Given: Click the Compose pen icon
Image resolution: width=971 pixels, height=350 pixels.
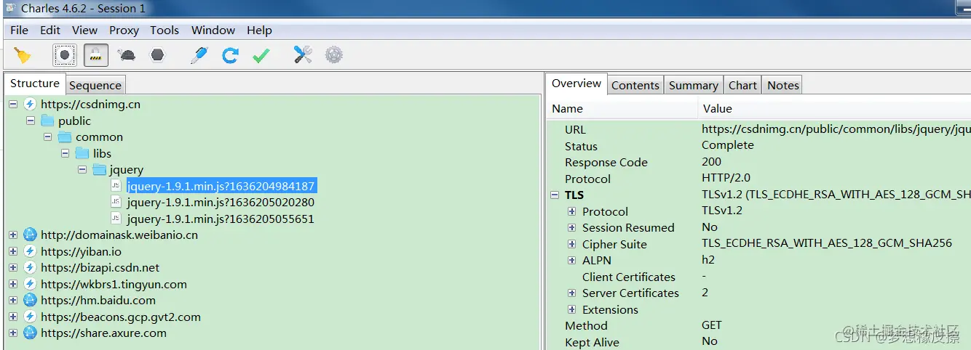Looking at the screenshot, I should click(x=198, y=55).
